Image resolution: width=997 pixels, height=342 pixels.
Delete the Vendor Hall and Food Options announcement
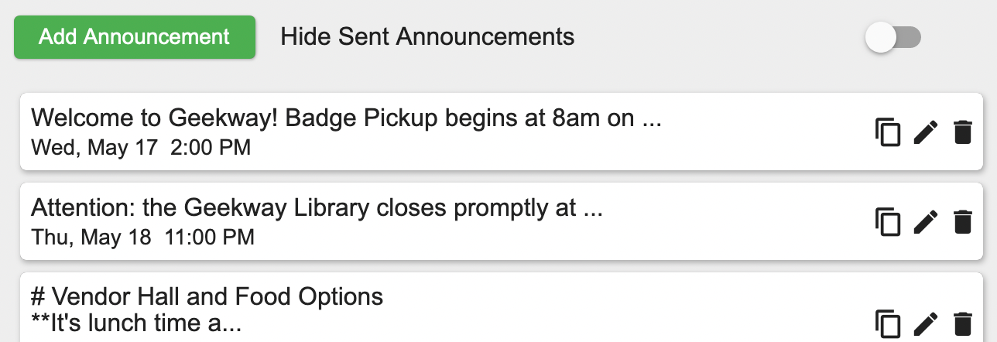tap(962, 323)
